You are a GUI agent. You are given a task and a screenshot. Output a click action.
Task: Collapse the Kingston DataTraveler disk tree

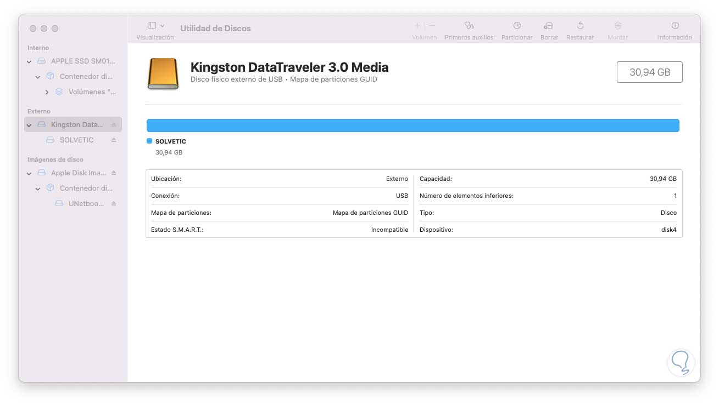(x=29, y=125)
